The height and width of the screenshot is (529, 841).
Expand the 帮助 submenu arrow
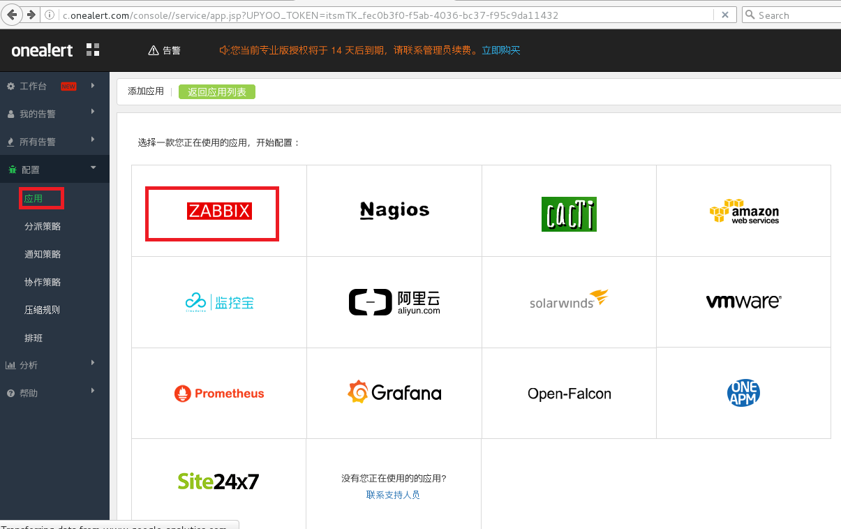point(93,391)
